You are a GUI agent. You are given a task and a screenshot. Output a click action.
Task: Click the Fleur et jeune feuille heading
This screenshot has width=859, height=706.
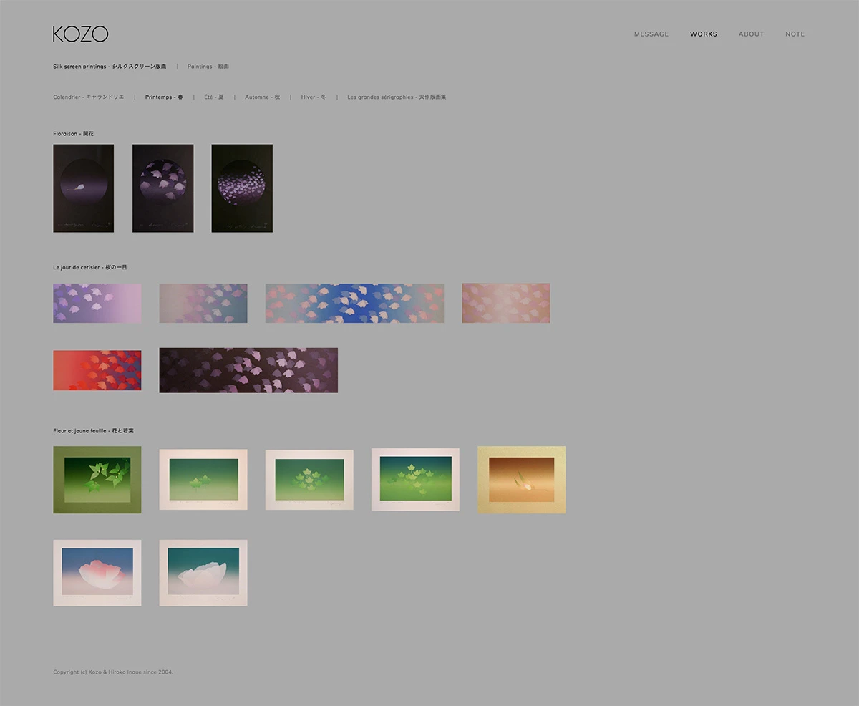(93, 431)
